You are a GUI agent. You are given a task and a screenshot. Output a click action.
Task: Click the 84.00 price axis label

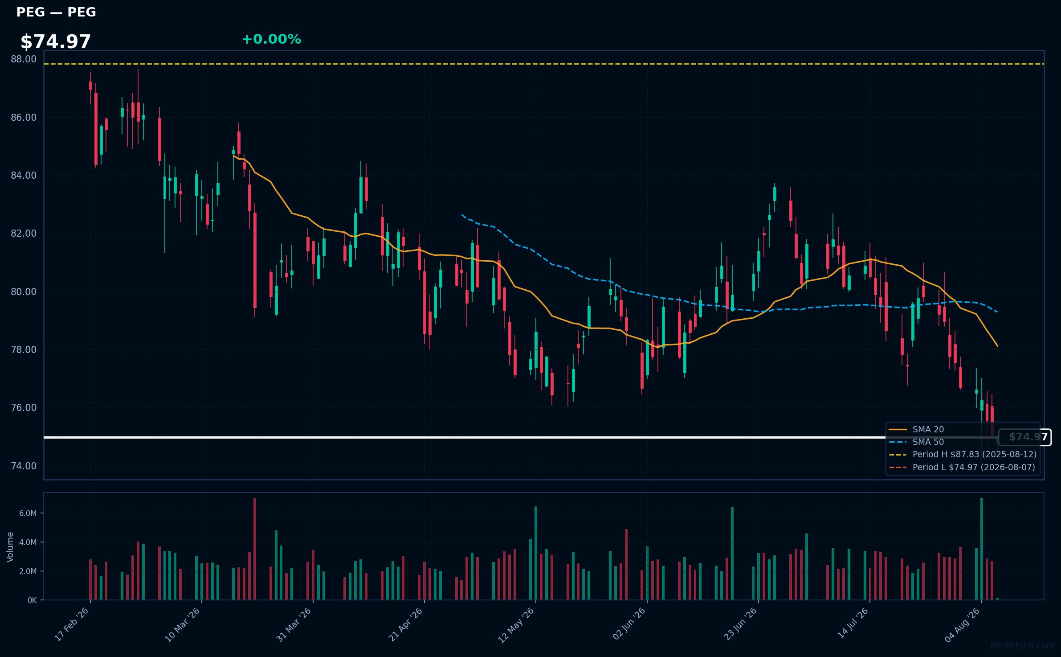point(24,176)
